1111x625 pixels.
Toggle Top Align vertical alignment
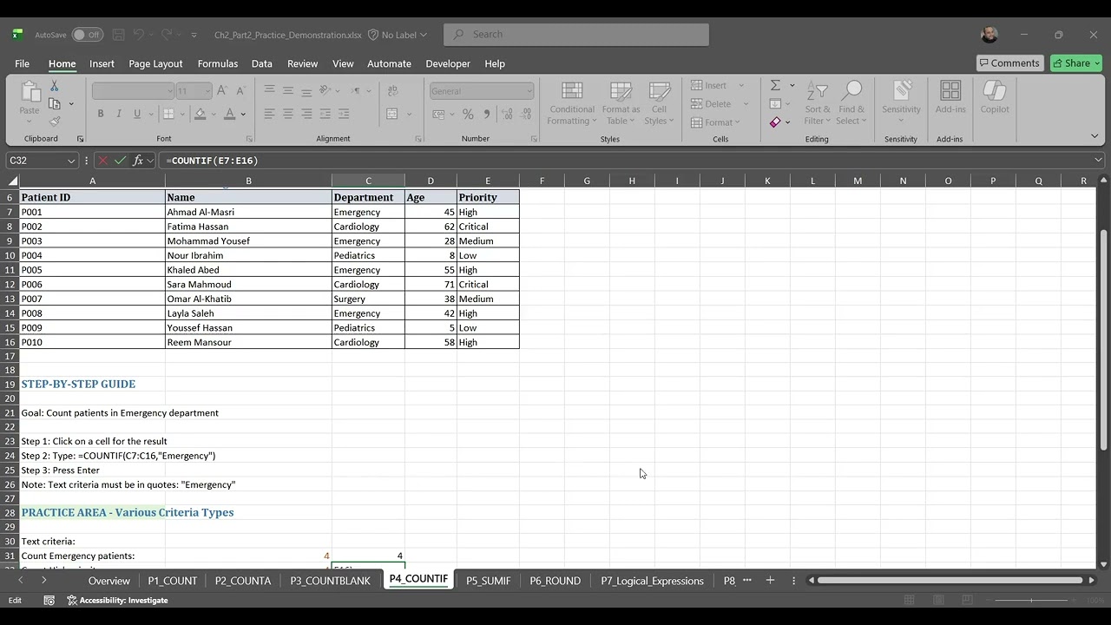(x=269, y=90)
